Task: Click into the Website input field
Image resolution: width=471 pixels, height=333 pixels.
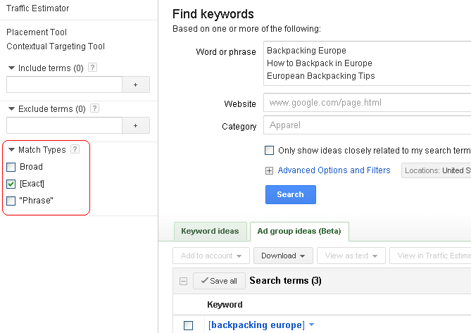Action: click(x=366, y=103)
